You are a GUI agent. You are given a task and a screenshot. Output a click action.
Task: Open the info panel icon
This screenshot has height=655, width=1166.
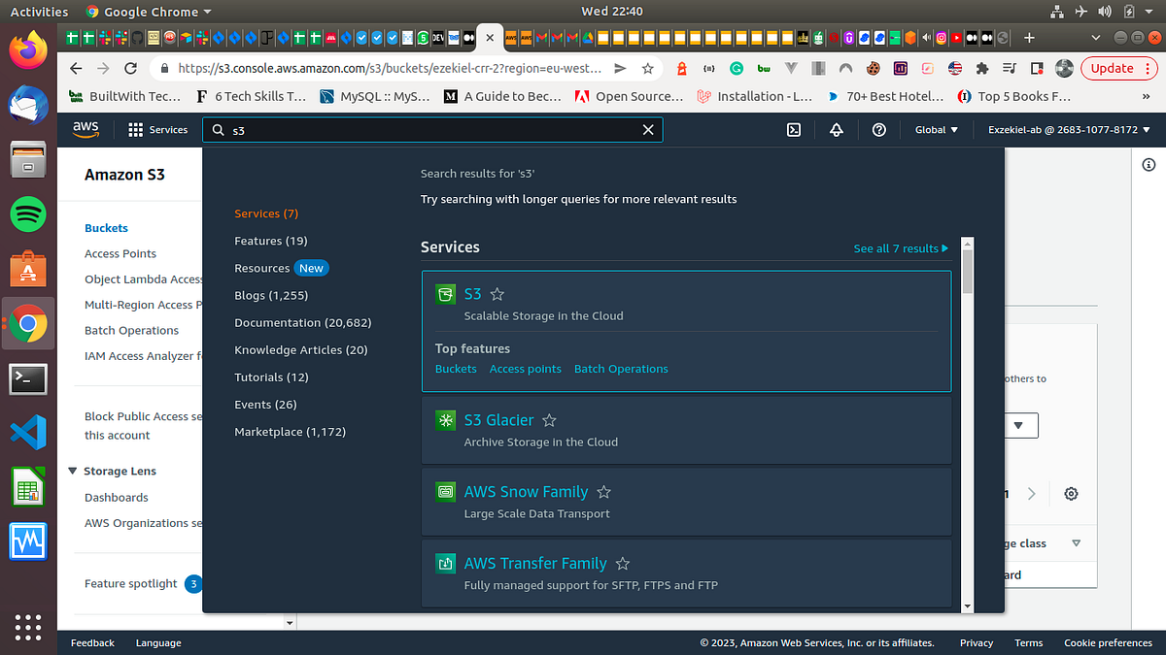pyautogui.click(x=1149, y=165)
